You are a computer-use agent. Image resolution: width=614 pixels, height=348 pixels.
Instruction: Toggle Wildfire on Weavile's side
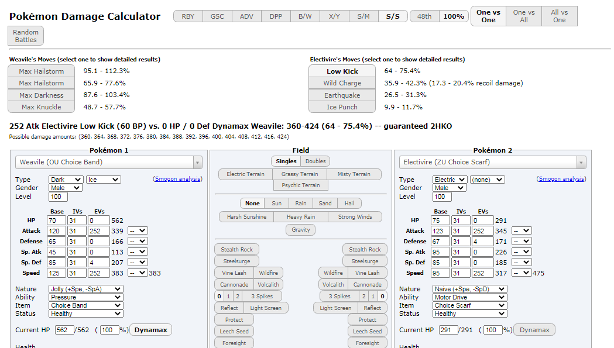[x=268, y=273]
